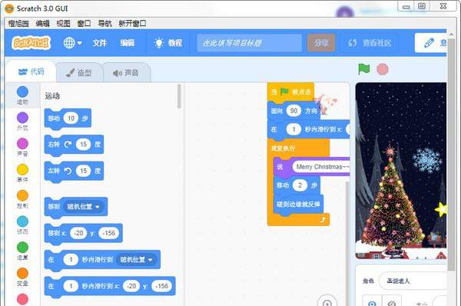Open 随机位置 dropdown in 移到 block
461x306 pixels.
coord(83,207)
